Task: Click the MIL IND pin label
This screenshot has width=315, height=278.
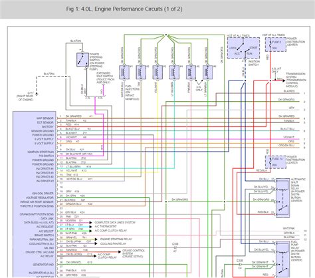Action: (x=49, y=248)
